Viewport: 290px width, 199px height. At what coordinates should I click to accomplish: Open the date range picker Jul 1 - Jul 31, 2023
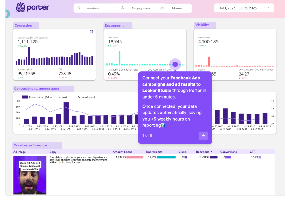(x=244, y=8)
